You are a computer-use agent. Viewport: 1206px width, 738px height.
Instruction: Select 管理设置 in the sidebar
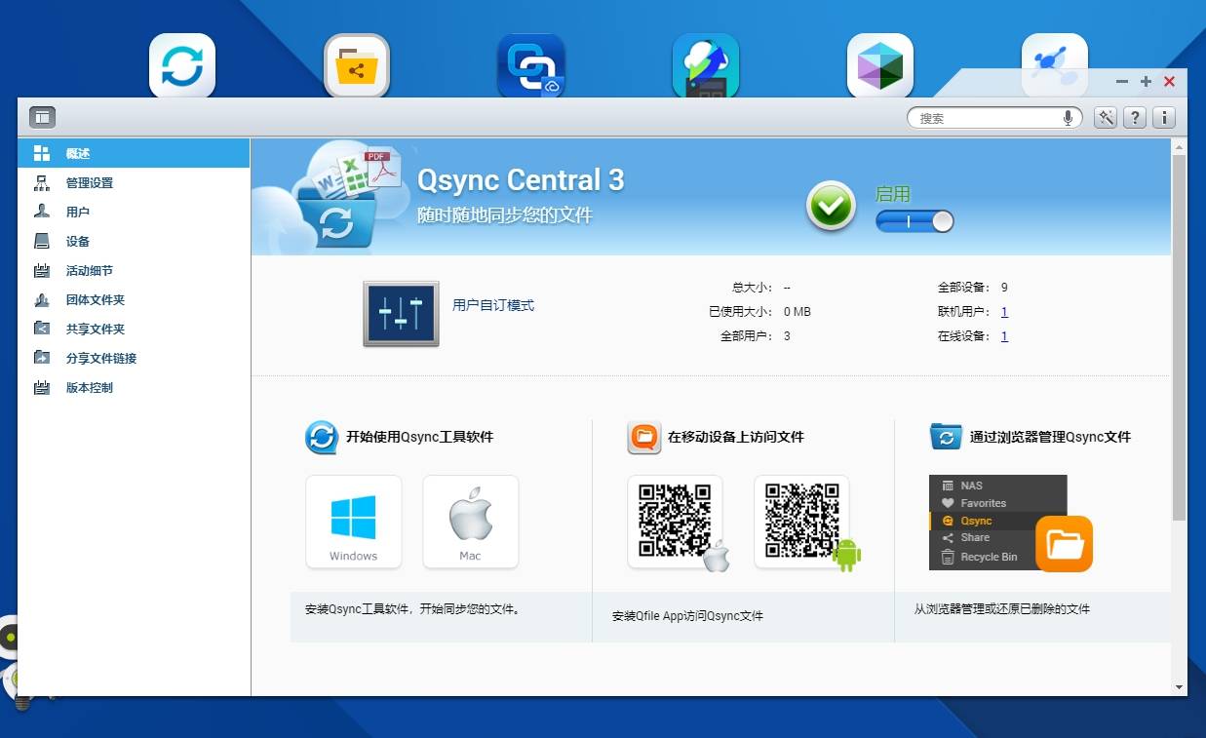point(90,183)
